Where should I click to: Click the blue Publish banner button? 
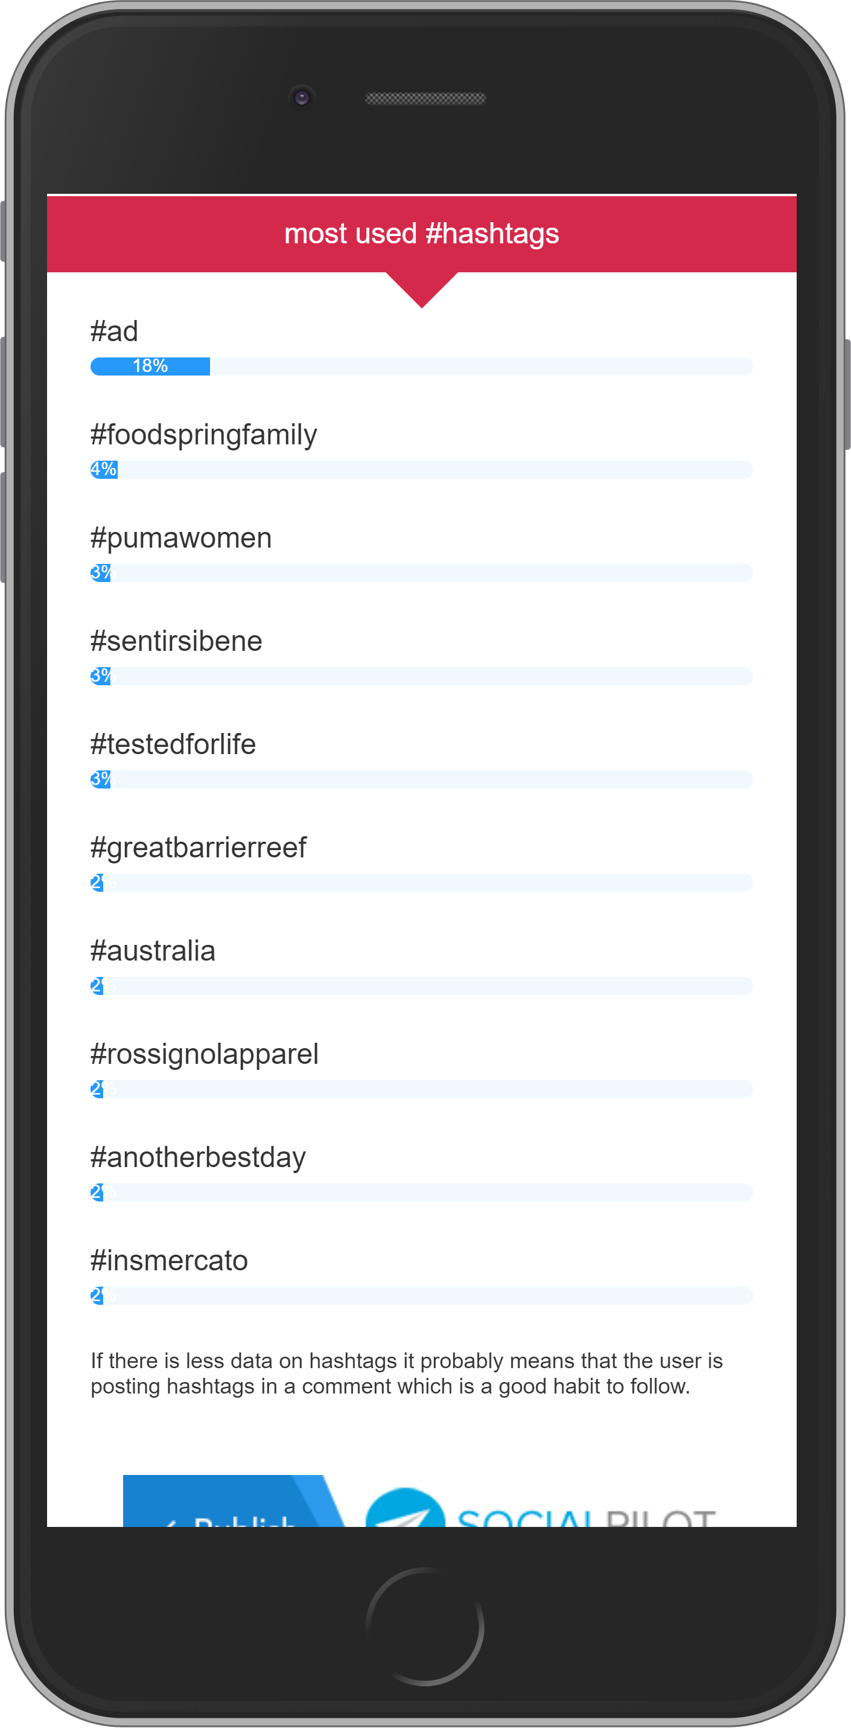tap(231, 1501)
